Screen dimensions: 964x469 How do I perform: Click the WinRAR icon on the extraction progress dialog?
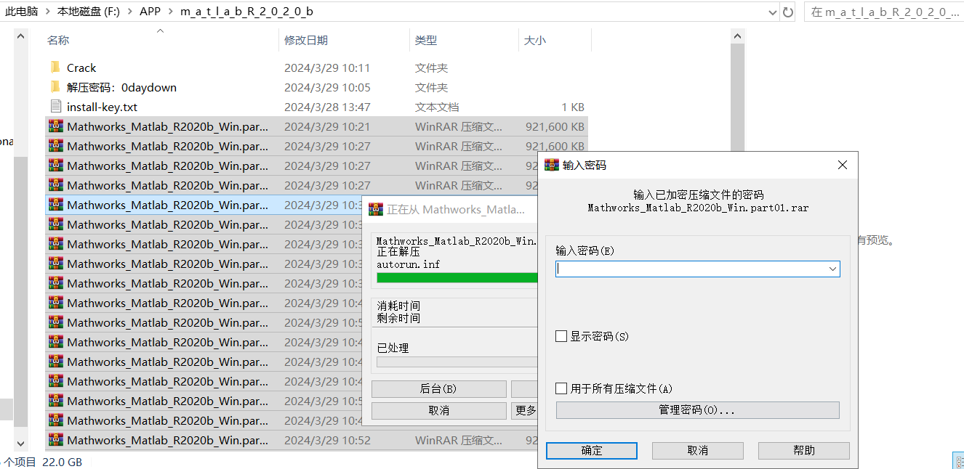tap(374, 208)
